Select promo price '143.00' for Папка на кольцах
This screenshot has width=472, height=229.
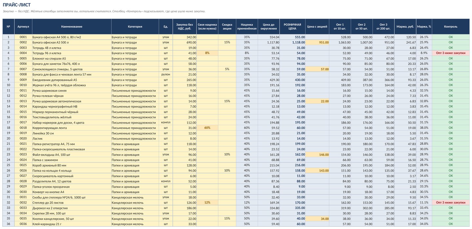pos(317,171)
